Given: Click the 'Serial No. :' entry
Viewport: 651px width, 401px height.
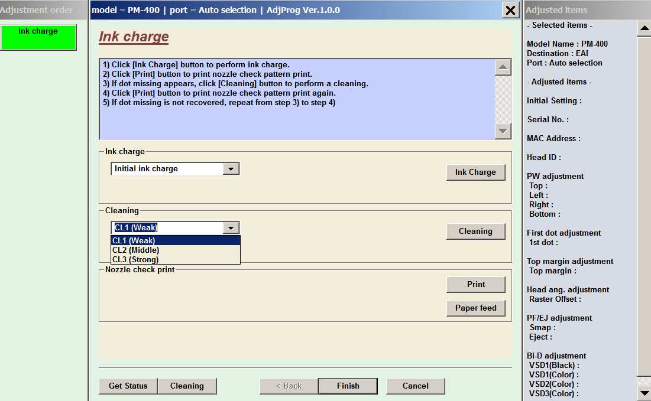Looking at the screenshot, I should point(548,120).
